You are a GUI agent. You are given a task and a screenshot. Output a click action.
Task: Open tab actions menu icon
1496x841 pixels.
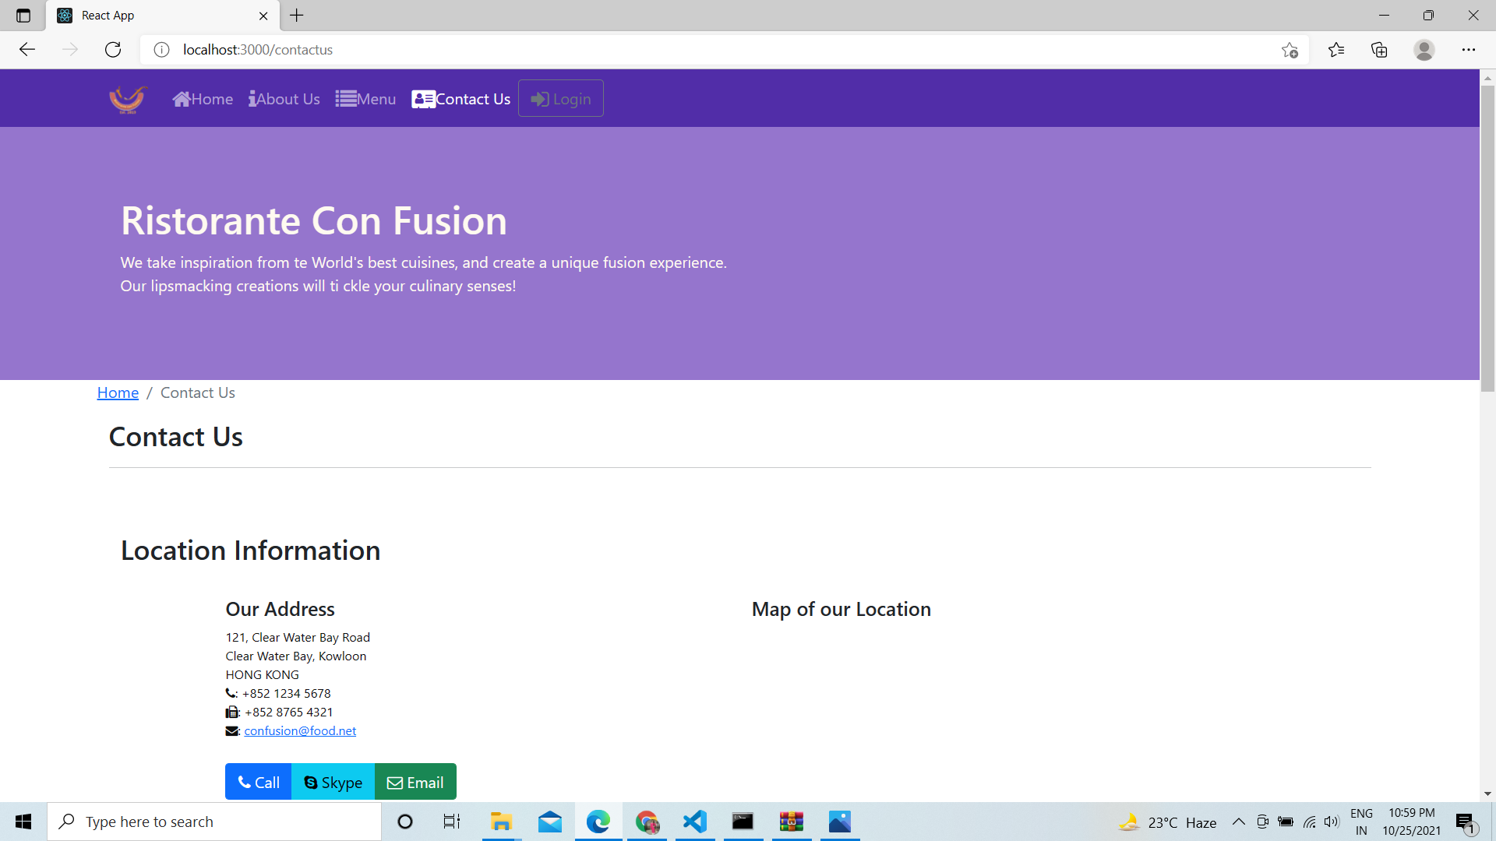coord(23,16)
